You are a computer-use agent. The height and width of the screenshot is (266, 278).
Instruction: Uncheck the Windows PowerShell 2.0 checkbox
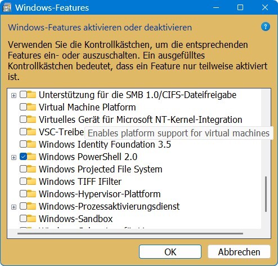point(23,157)
